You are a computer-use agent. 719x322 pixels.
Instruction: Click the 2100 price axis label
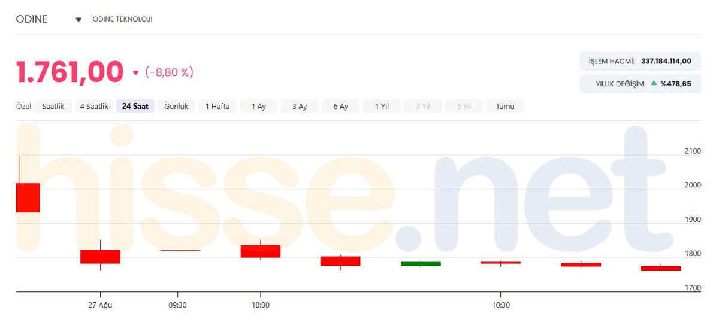point(693,151)
